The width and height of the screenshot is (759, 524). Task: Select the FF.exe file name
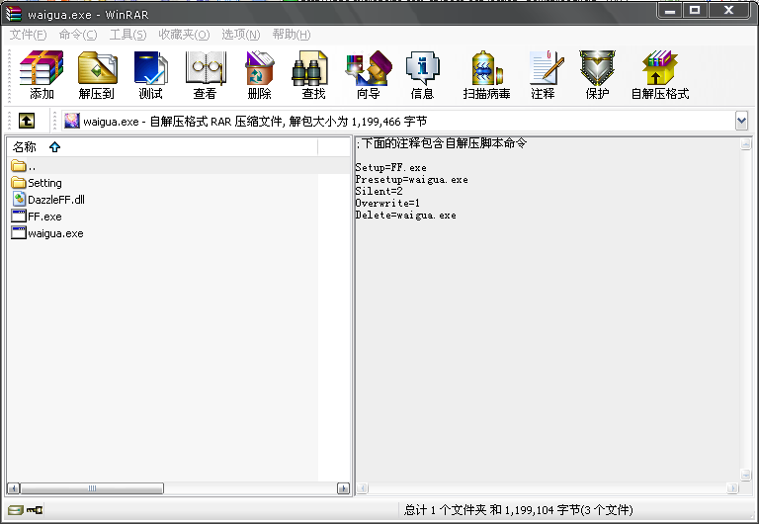[44, 217]
